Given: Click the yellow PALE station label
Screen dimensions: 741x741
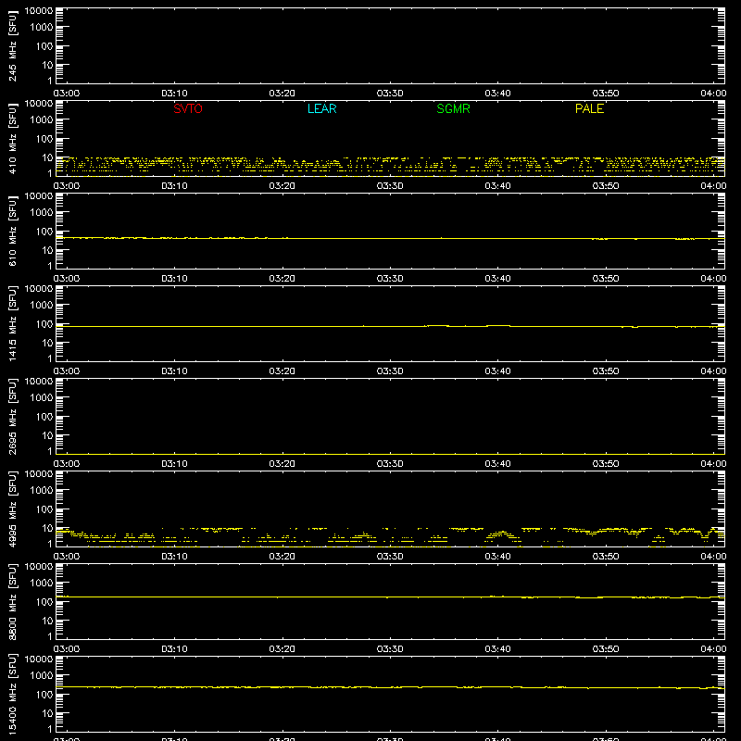Looking at the screenshot, I should [x=589, y=108].
